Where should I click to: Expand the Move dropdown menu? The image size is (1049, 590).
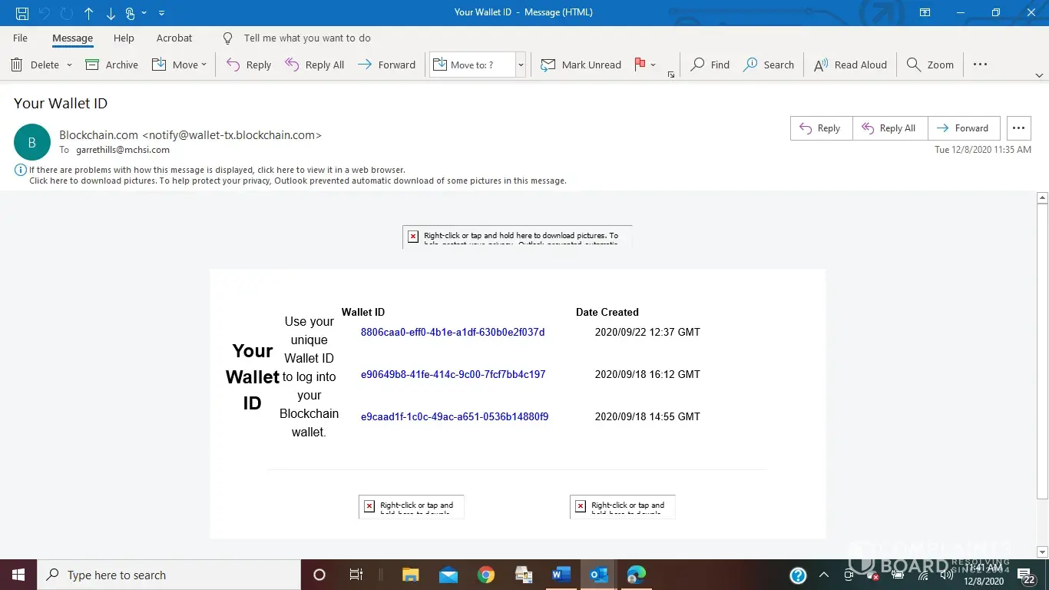[x=204, y=65]
